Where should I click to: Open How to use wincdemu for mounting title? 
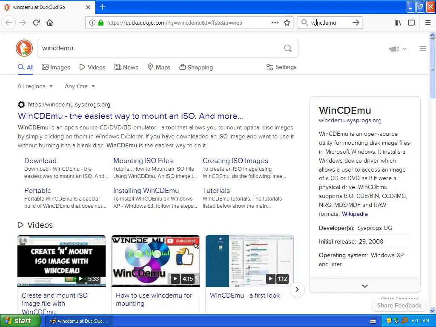154,299
